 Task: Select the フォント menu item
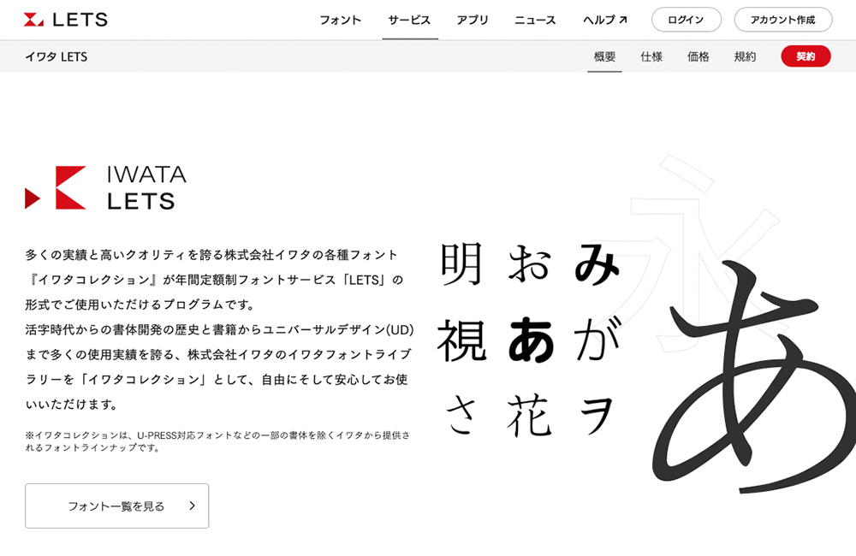click(341, 18)
